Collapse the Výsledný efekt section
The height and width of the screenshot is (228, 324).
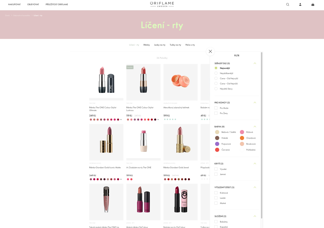tap(255, 187)
